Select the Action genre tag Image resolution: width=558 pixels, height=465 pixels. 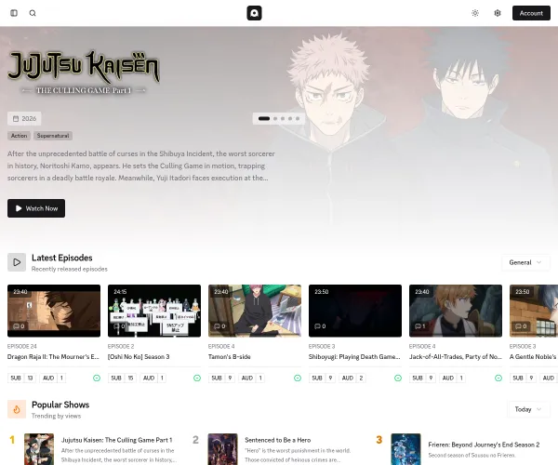pos(19,136)
